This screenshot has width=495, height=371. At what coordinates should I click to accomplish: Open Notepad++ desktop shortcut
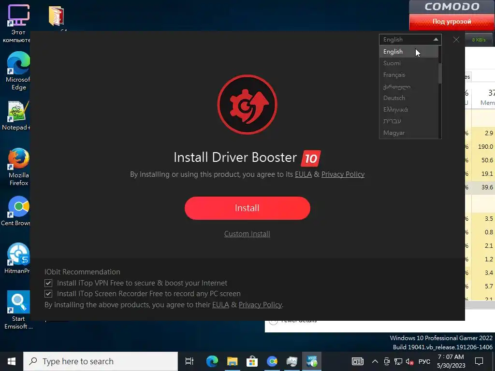click(16, 116)
